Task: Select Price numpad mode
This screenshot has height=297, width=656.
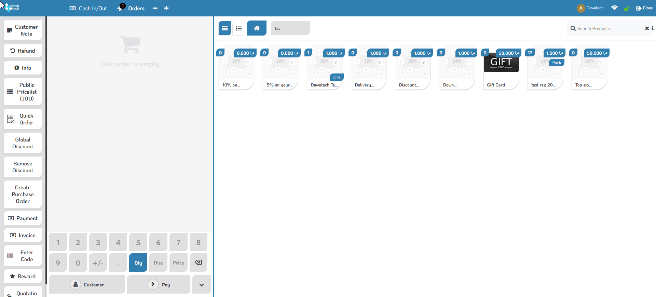Action: [x=178, y=262]
